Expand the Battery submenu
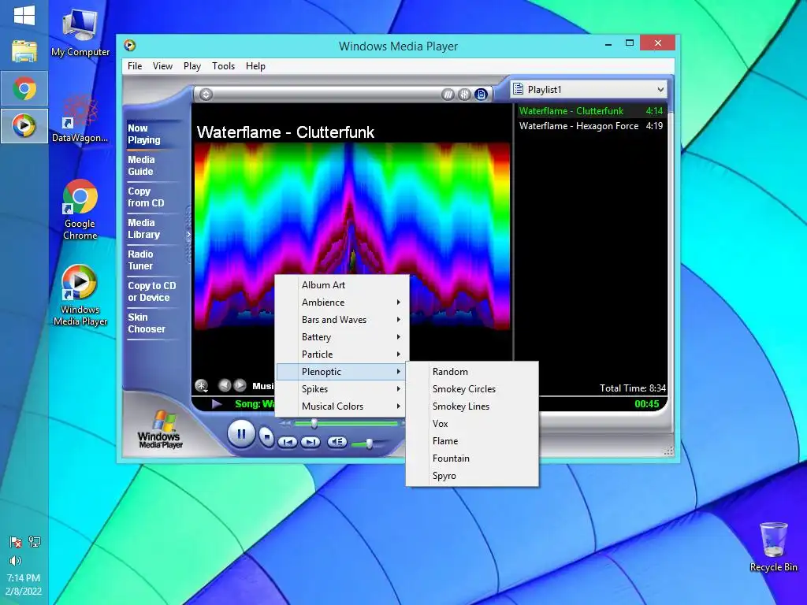 [343, 337]
